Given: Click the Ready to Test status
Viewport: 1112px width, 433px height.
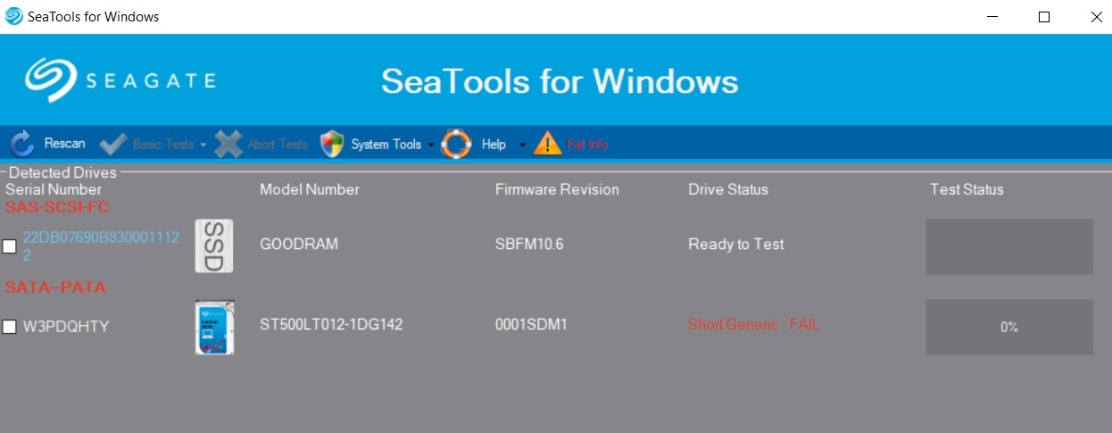Looking at the screenshot, I should [x=736, y=244].
